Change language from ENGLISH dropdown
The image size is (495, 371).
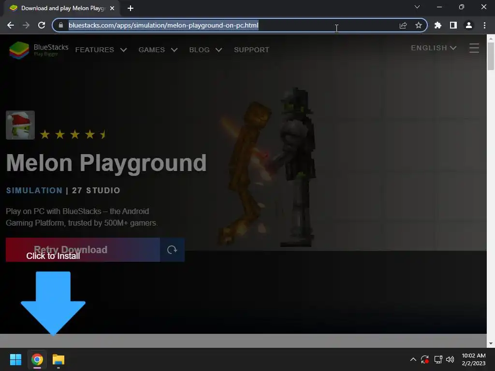point(434,48)
